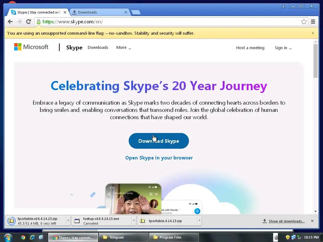Bookmark this page with the star icon
The image size is (323, 242).
coord(304,22)
